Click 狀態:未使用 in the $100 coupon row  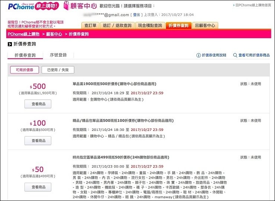pyautogui.click(x=250, y=120)
